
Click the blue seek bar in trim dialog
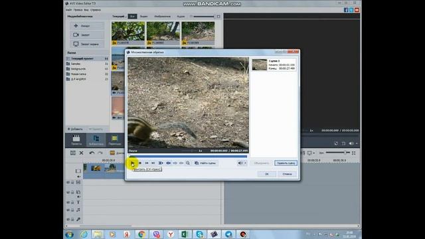(188, 157)
